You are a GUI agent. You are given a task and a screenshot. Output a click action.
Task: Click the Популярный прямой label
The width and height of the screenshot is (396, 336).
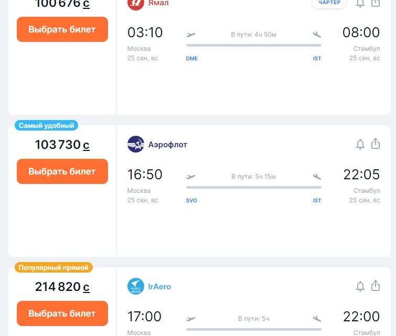click(53, 267)
